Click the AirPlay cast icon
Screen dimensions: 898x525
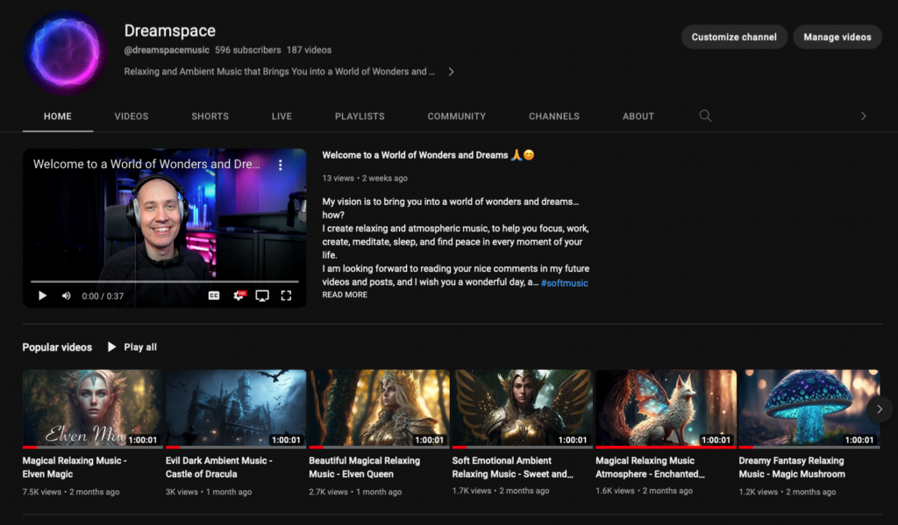tap(262, 295)
